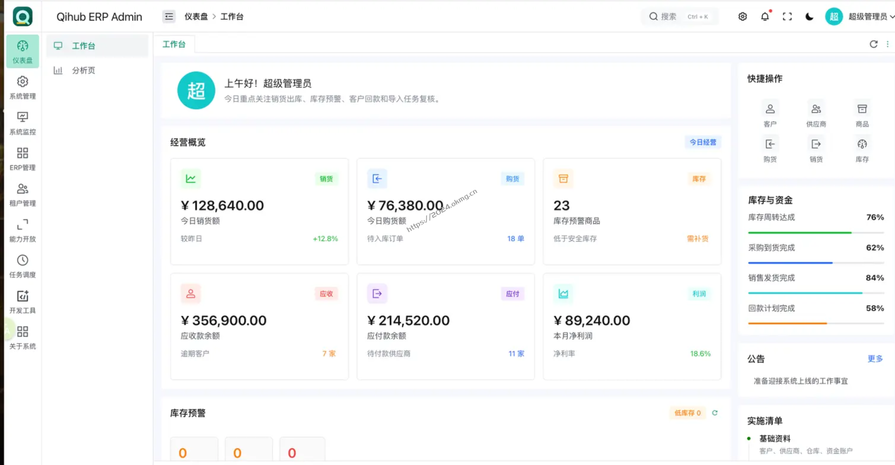Click the 低库存 0 tag
The height and width of the screenshot is (465, 895).
[x=688, y=413]
